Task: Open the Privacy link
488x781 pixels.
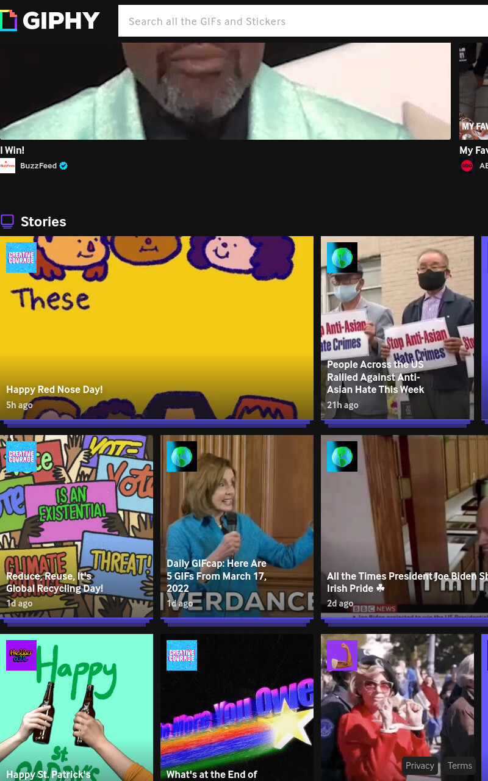Action: click(420, 766)
